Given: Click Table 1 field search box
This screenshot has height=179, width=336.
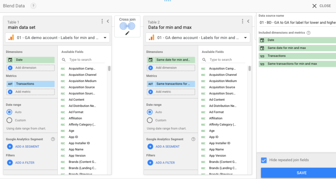Looking at the screenshot, I should click(x=82, y=60).
